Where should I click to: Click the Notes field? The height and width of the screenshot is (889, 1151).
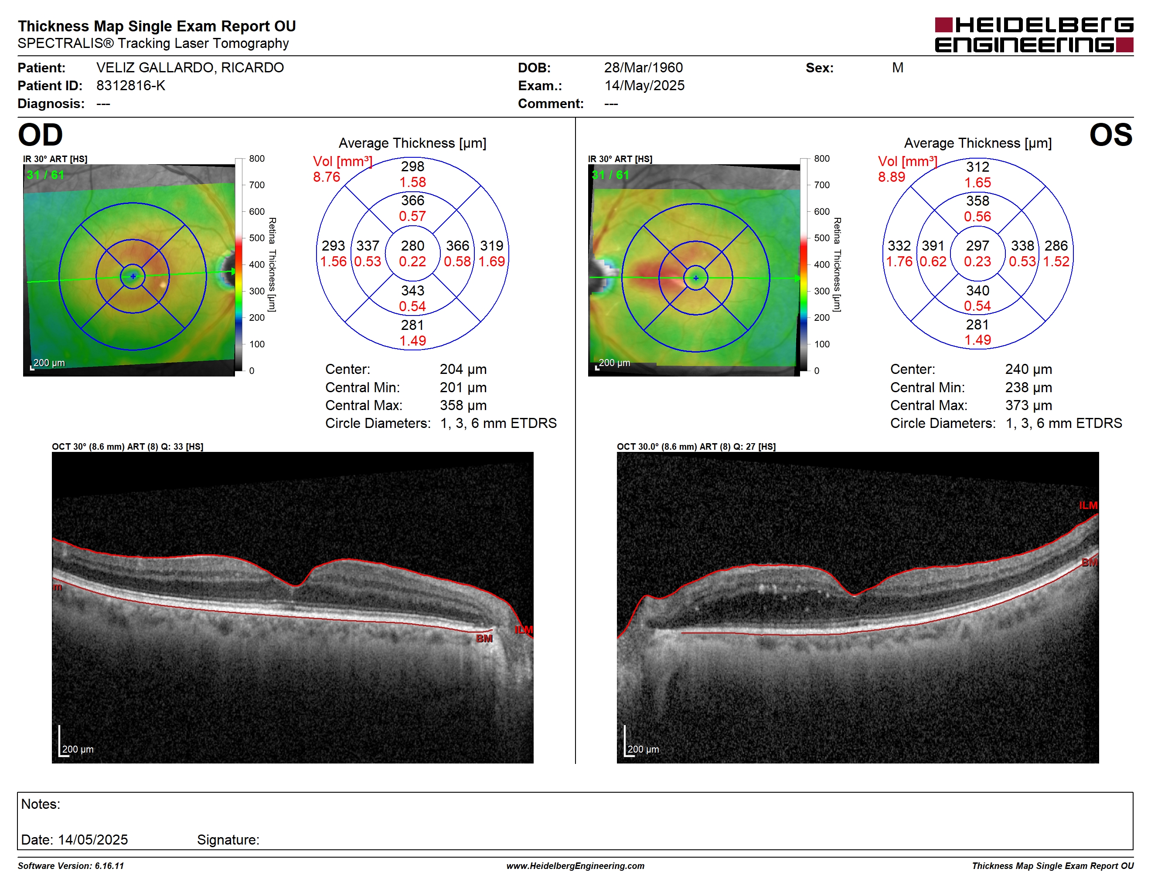[x=575, y=821]
